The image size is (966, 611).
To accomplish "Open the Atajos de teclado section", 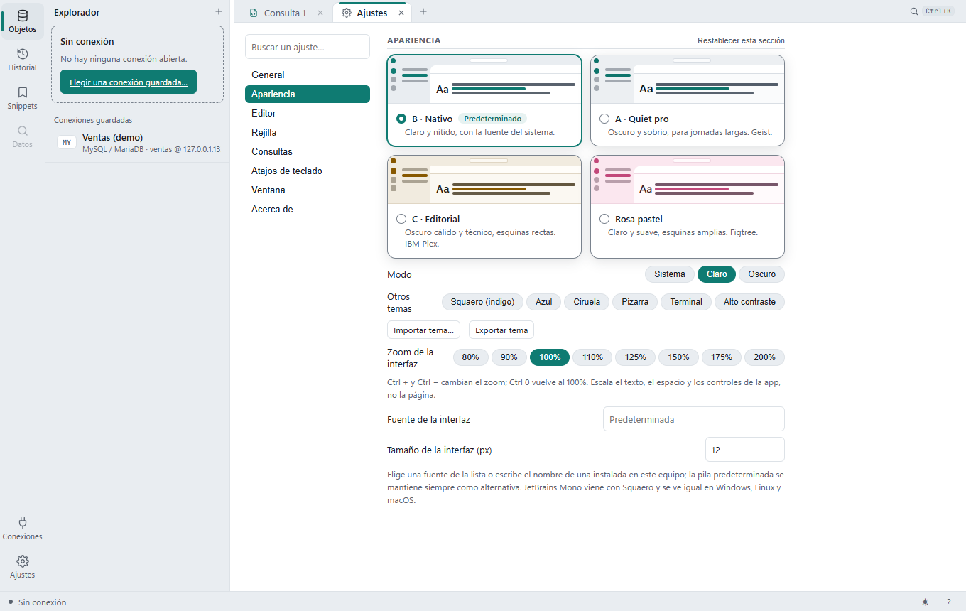I will 308,171.
